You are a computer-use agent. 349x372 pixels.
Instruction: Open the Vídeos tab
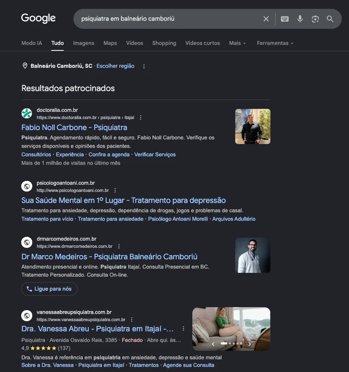(x=135, y=43)
